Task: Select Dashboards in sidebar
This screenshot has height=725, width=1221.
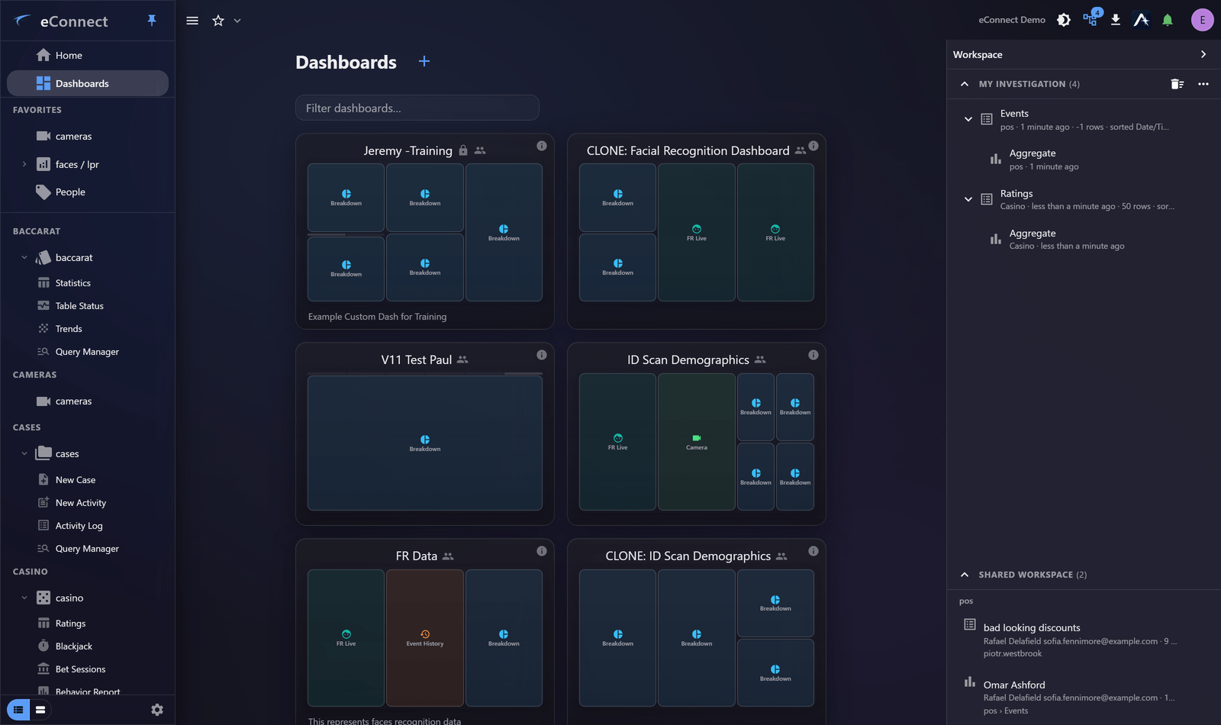Action: (88, 83)
